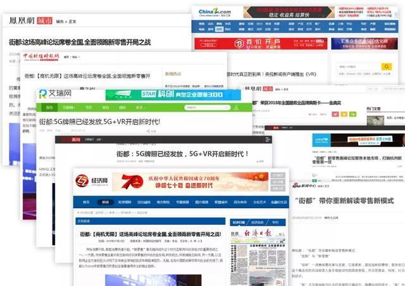The height and width of the screenshot is (286, 405).
Task: Click the 经济网 red circular logo
Action: tap(82, 181)
